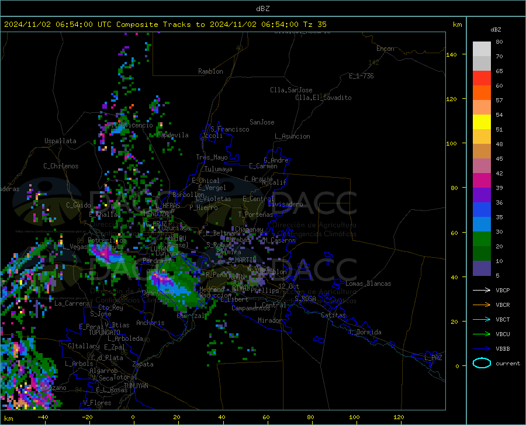Click the 'Uspallata' map label
Image resolution: width=526 pixels, height=425 pixels.
coord(60,141)
